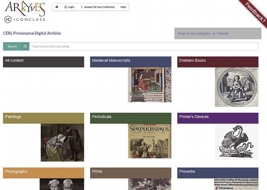Click the Emblem Books engraving thumbnail
Image resolution: width=267 pixels, height=190 pixels.
[x=236, y=87]
